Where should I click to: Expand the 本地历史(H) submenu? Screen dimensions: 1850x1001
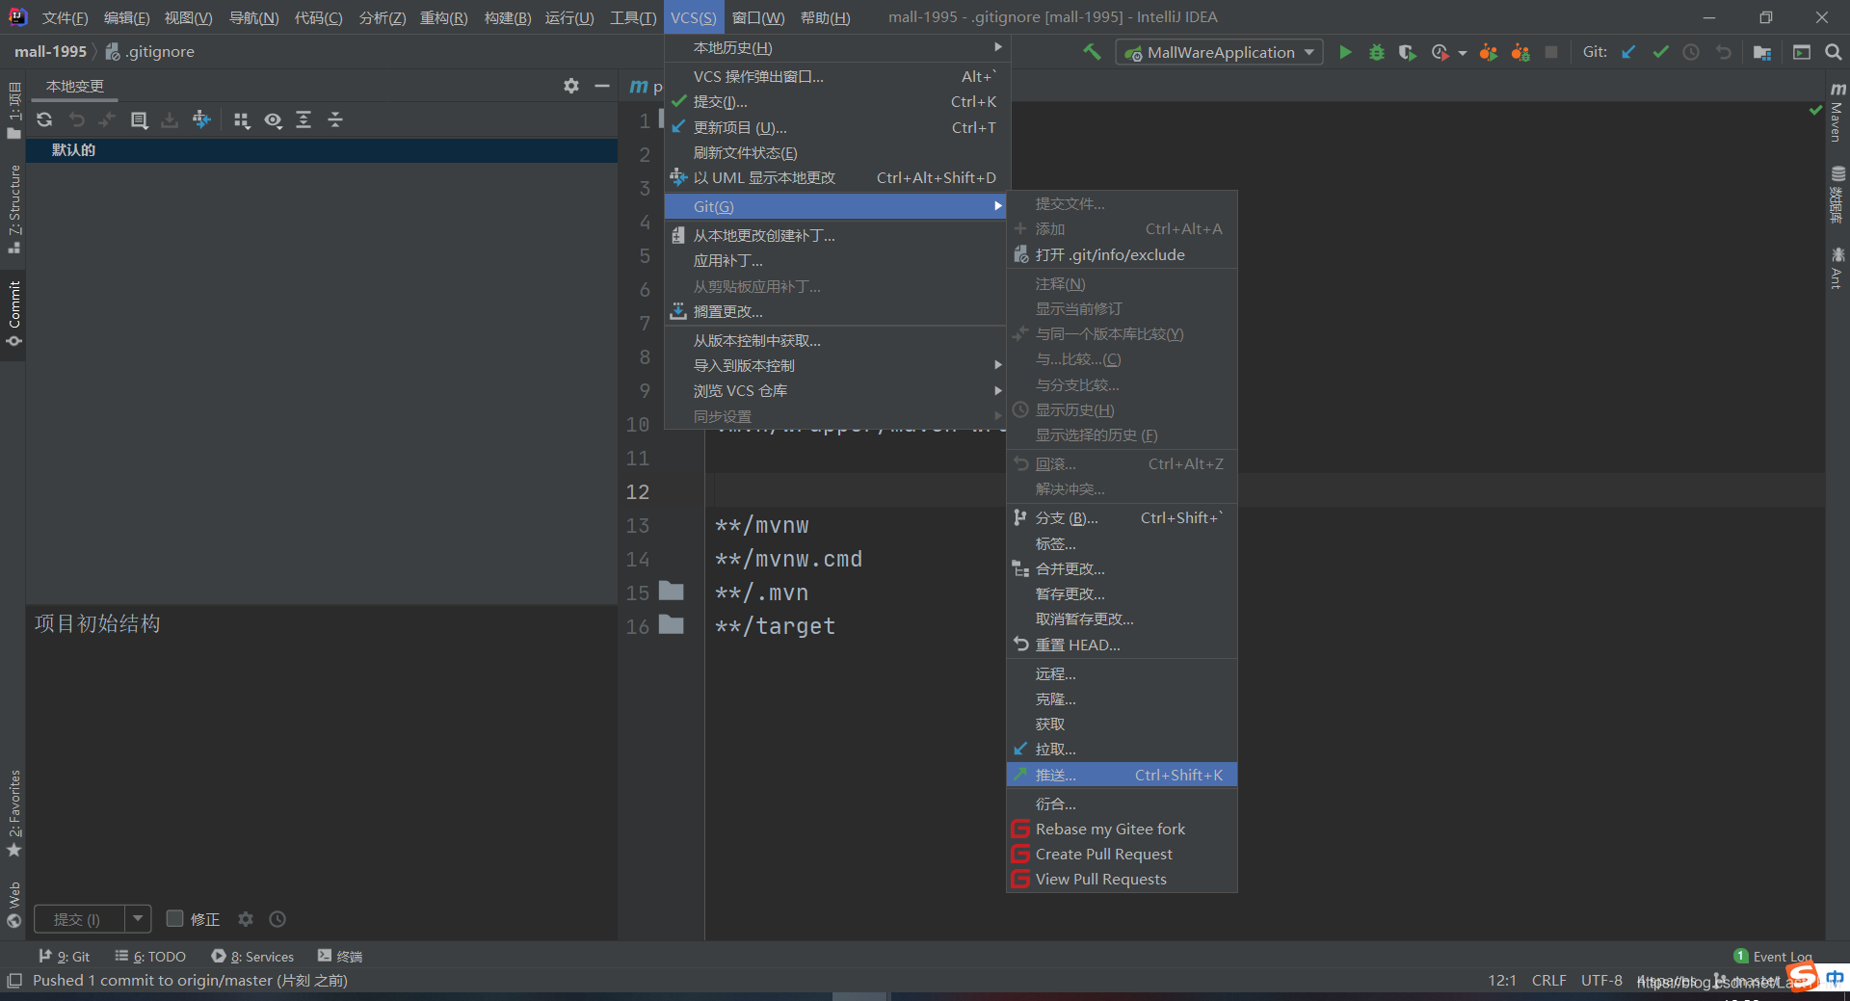tap(837, 47)
